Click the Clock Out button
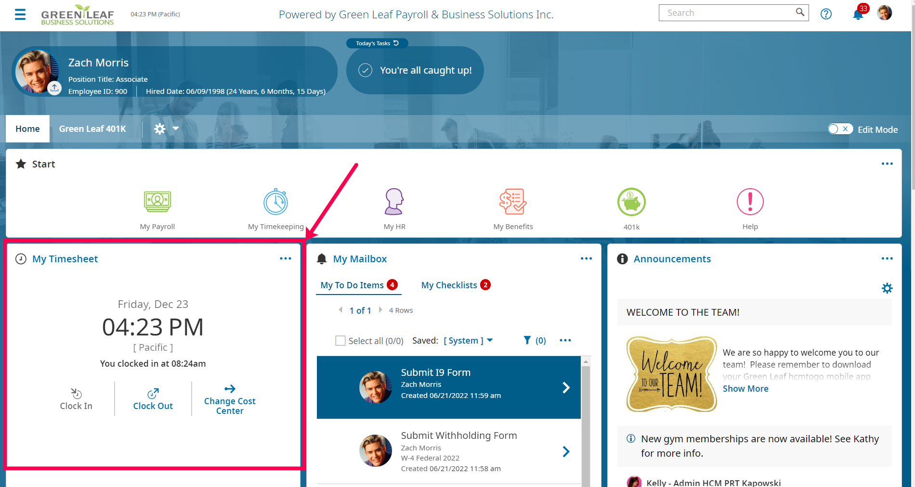The image size is (915, 487). pyautogui.click(x=153, y=399)
